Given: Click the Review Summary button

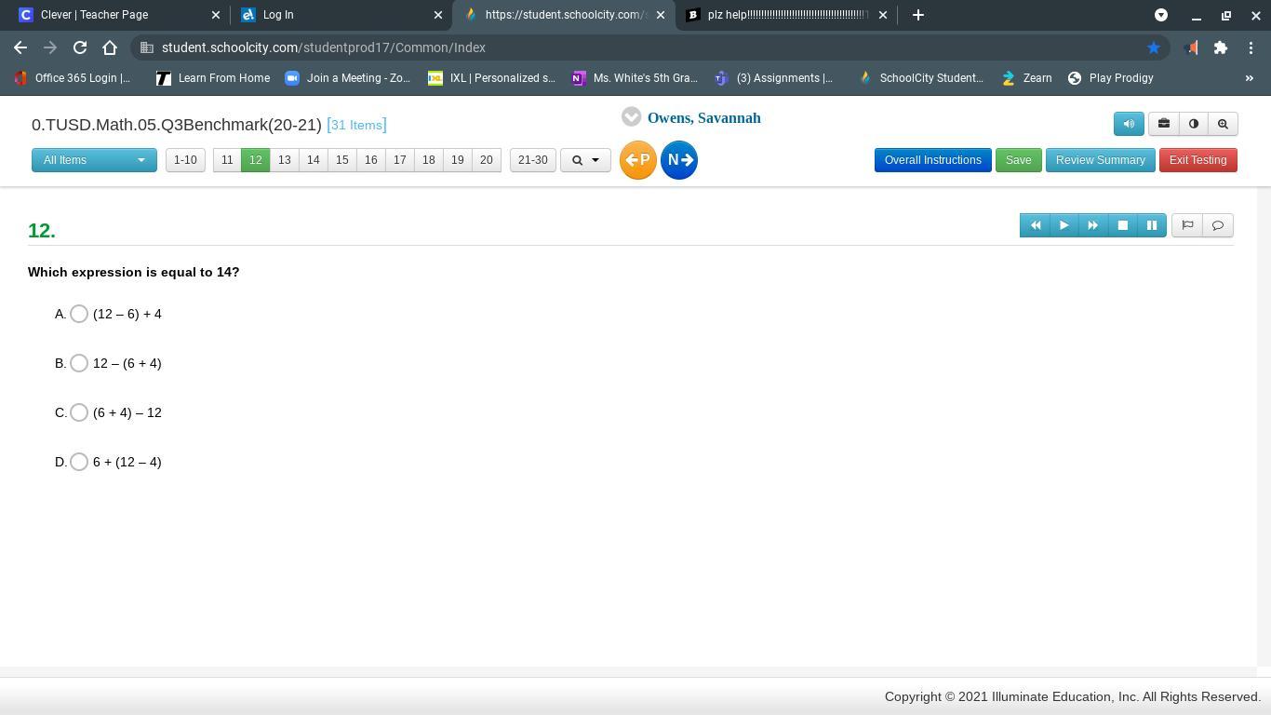Looking at the screenshot, I should [1100, 160].
